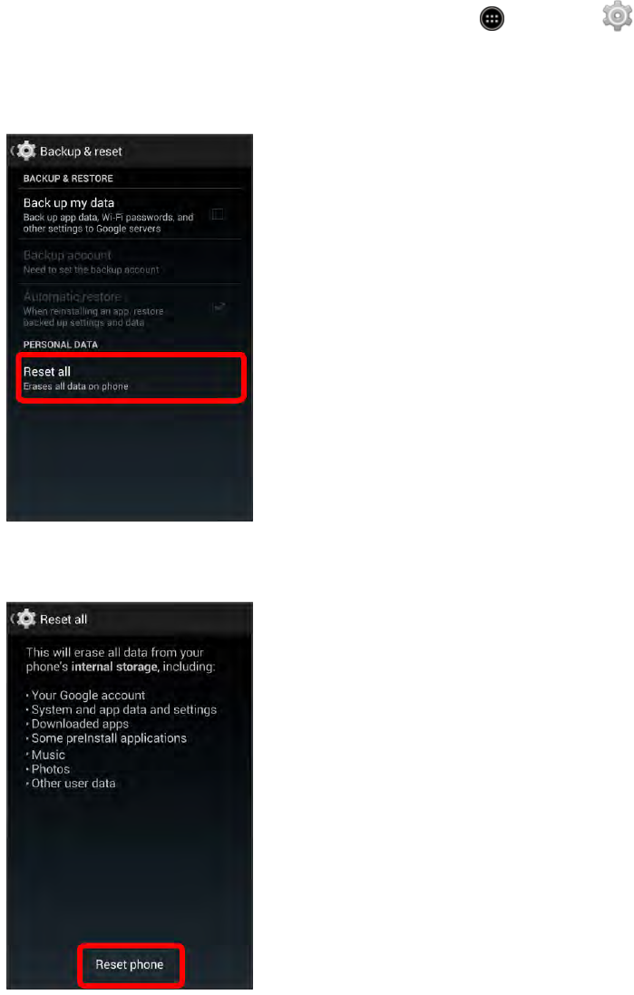Tap the PERSONAL DATA section header
The image size is (634, 995).
point(60,345)
